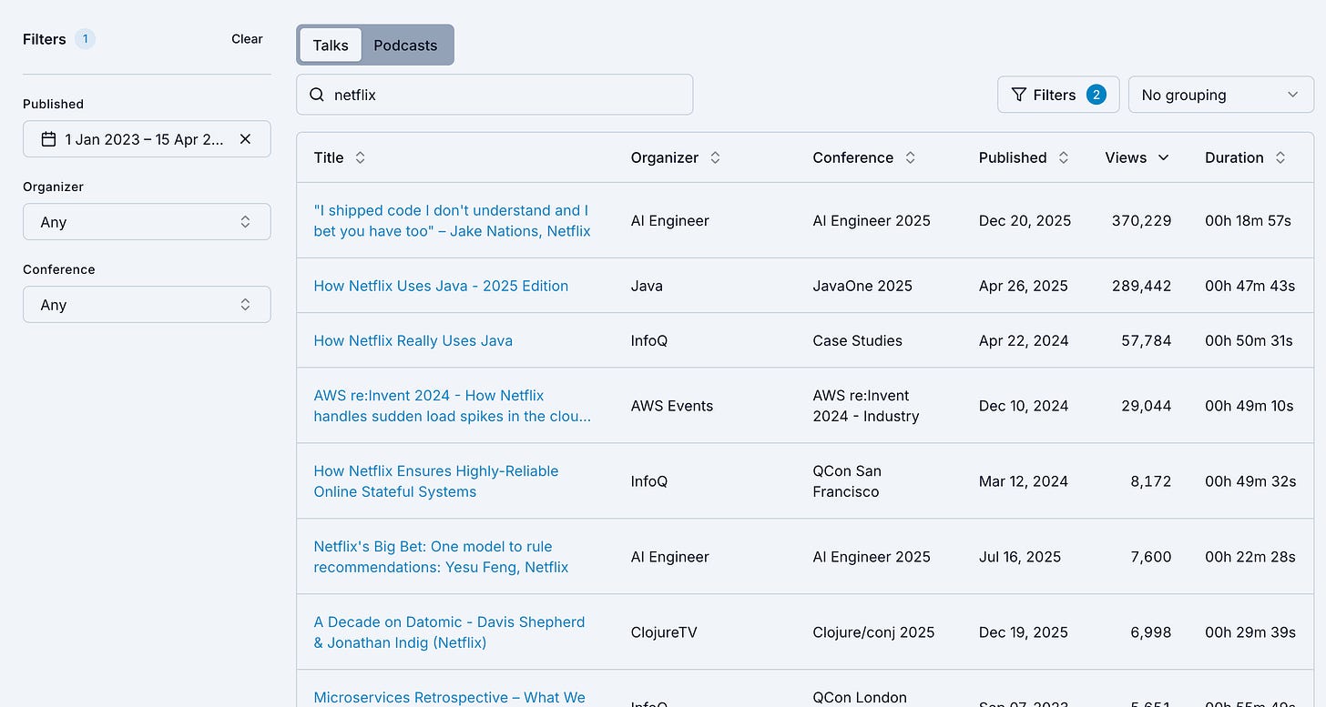
Task: Click Clojure/conj 2025 conference cell
Action: (873, 632)
